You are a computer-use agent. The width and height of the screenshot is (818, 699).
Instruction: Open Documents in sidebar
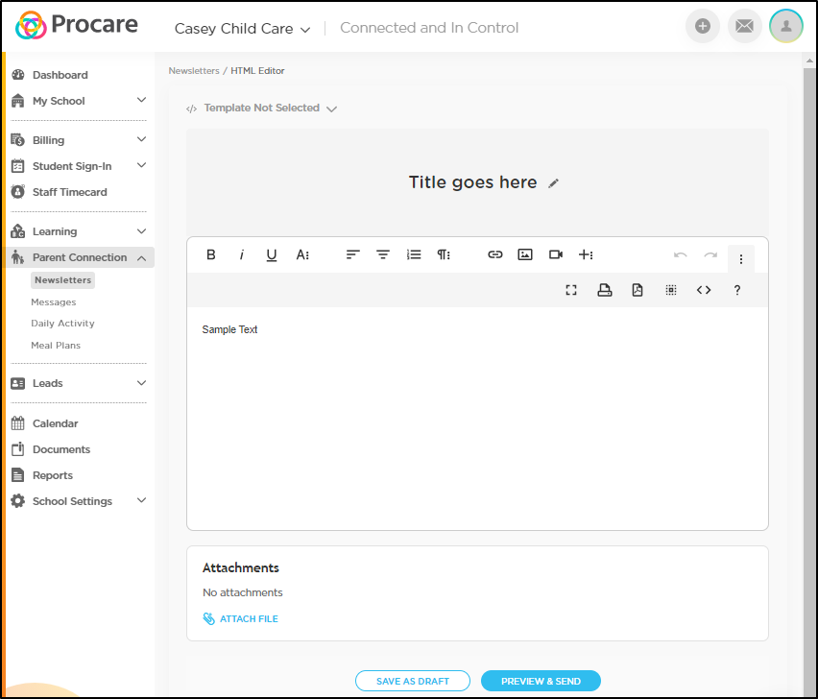tap(61, 449)
